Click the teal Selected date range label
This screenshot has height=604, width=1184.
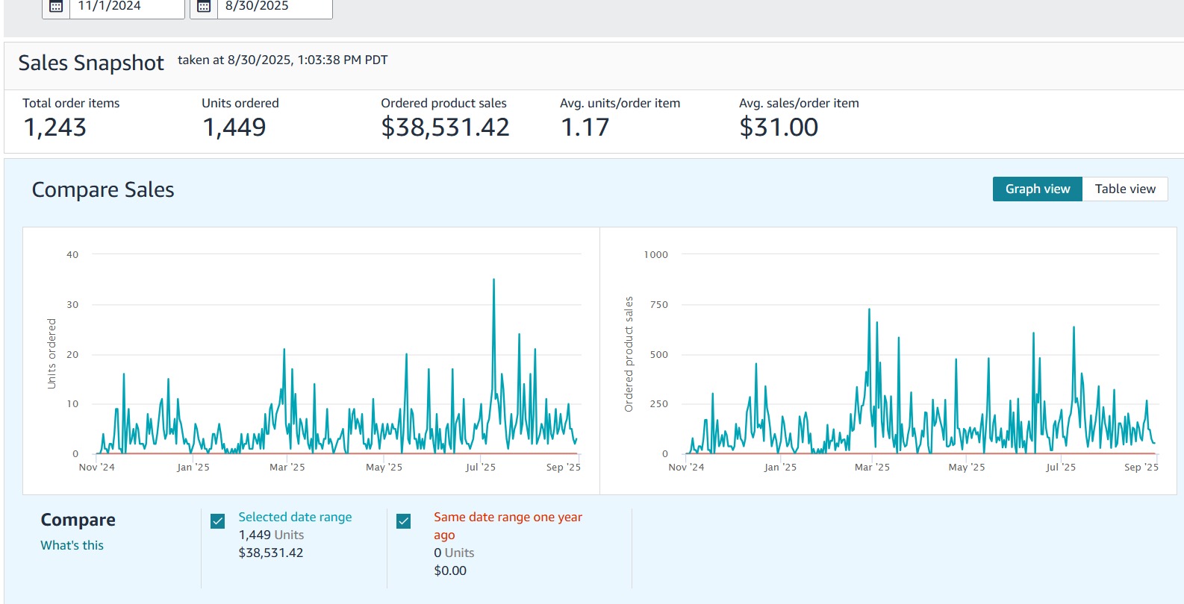pyautogui.click(x=295, y=517)
